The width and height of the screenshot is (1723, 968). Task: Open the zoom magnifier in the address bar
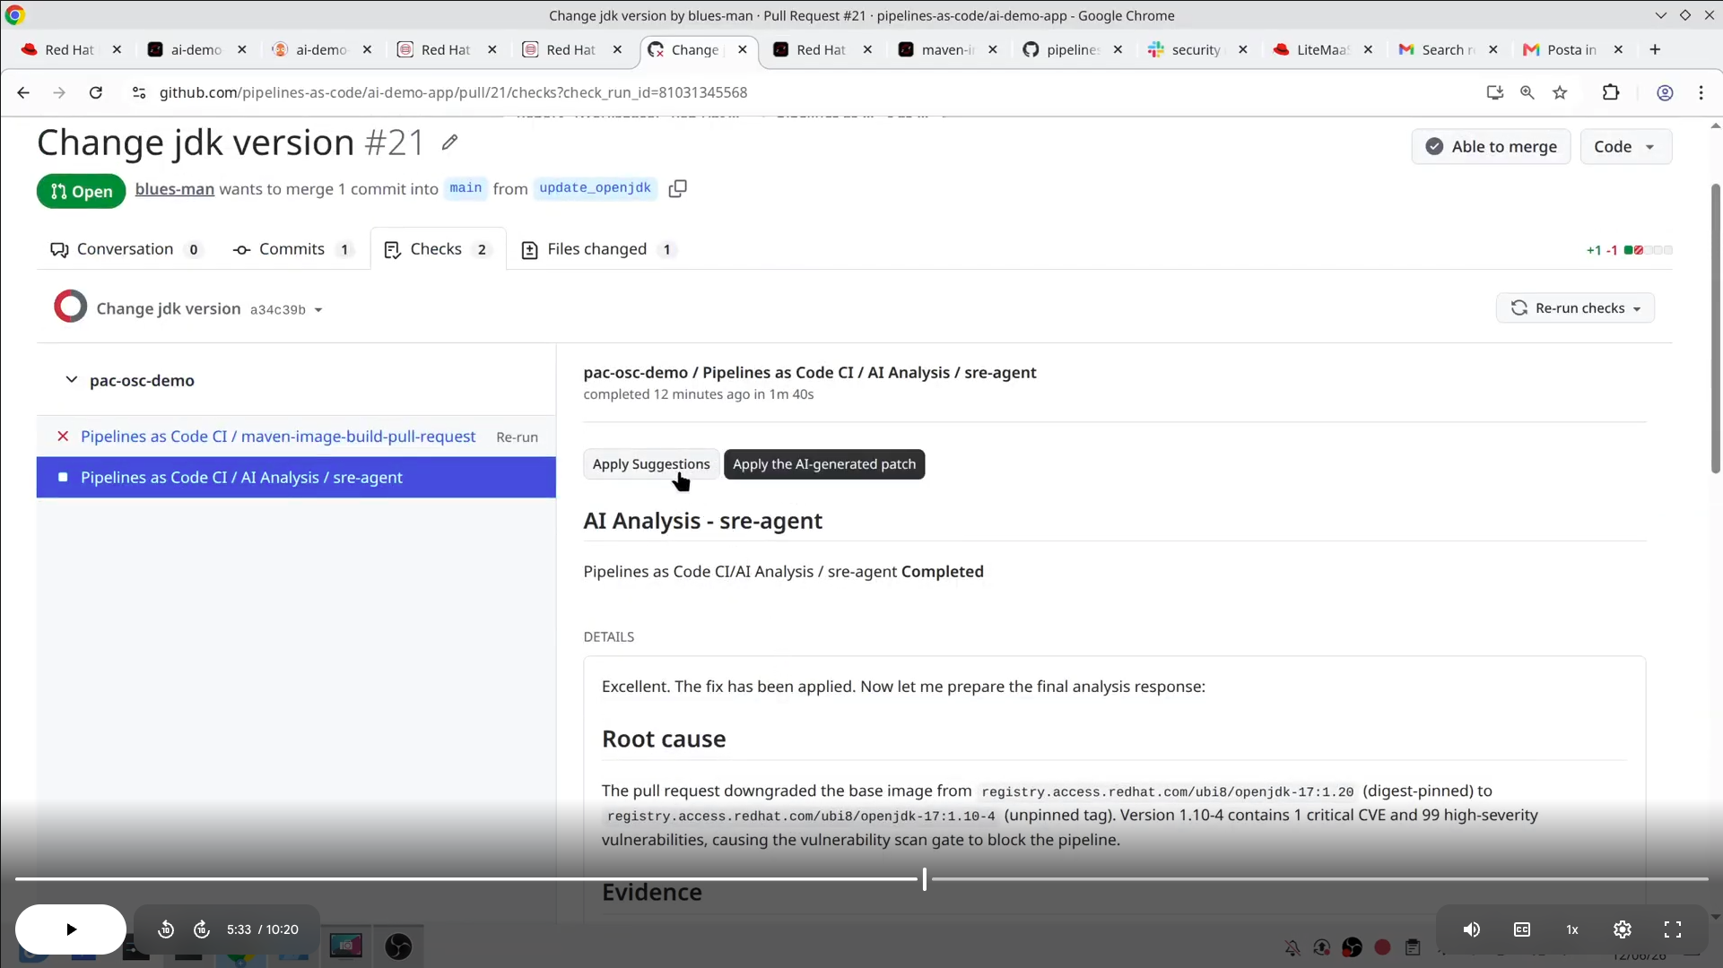click(x=1527, y=92)
